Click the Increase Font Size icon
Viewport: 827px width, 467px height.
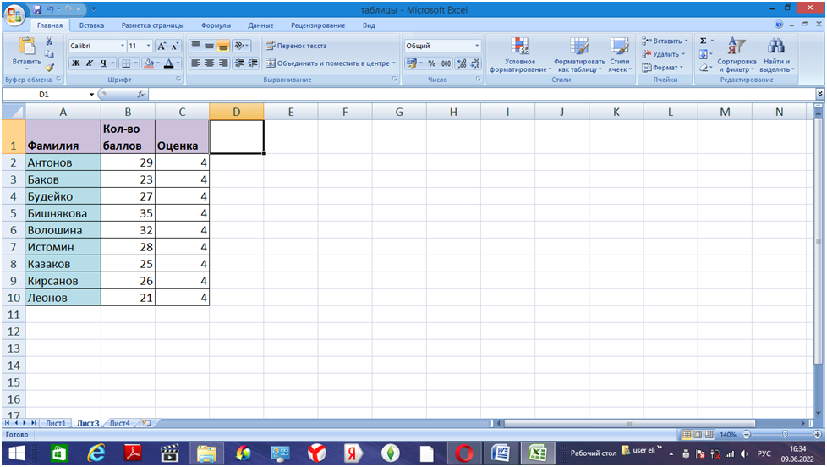click(162, 46)
